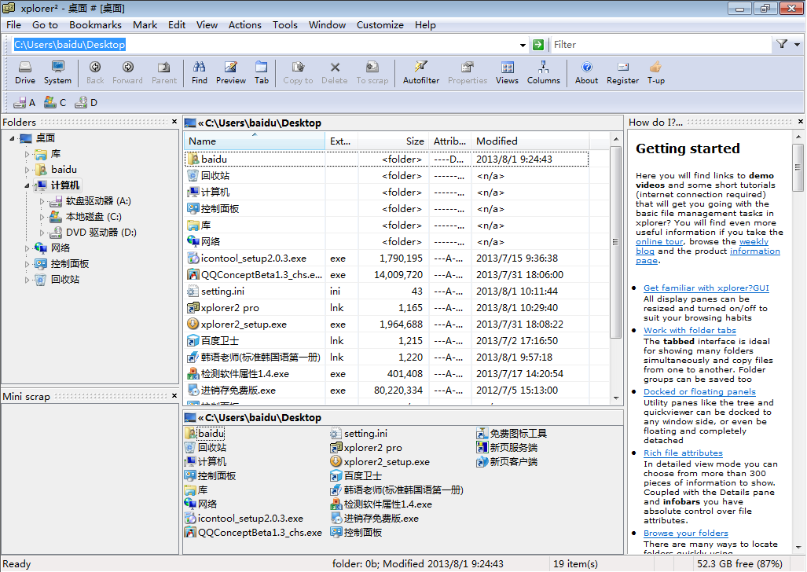Sort the list by Name column header
The height and width of the screenshot is (572, 807).
(x=255, y=141)
